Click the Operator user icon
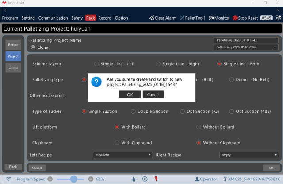The width and height of the screenshot is (283, 184). click(x=197, y=179)
